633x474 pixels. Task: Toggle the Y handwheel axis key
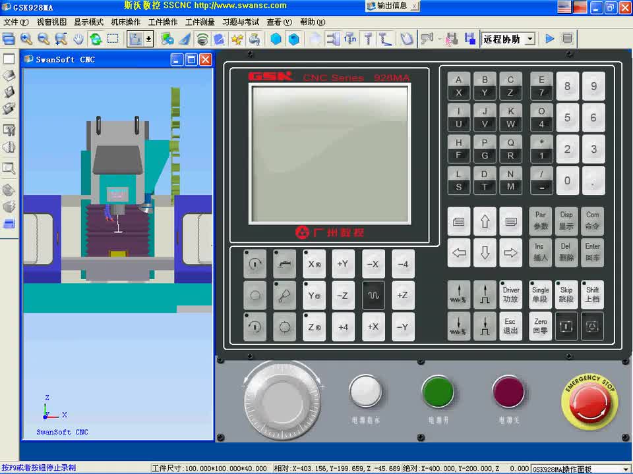point(314,296)
